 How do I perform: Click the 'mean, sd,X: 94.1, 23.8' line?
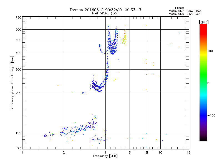pos(185,14)
